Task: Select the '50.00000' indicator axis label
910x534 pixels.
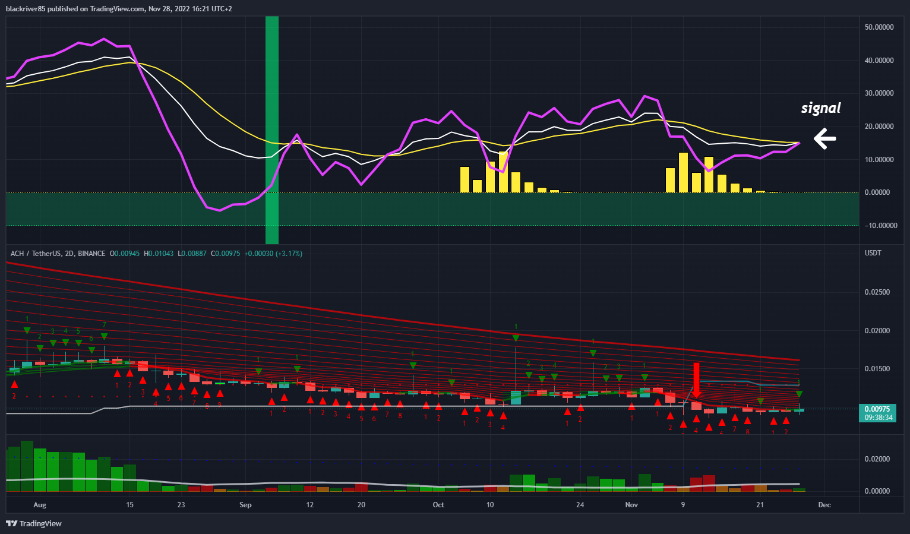Action: (879, 27)
